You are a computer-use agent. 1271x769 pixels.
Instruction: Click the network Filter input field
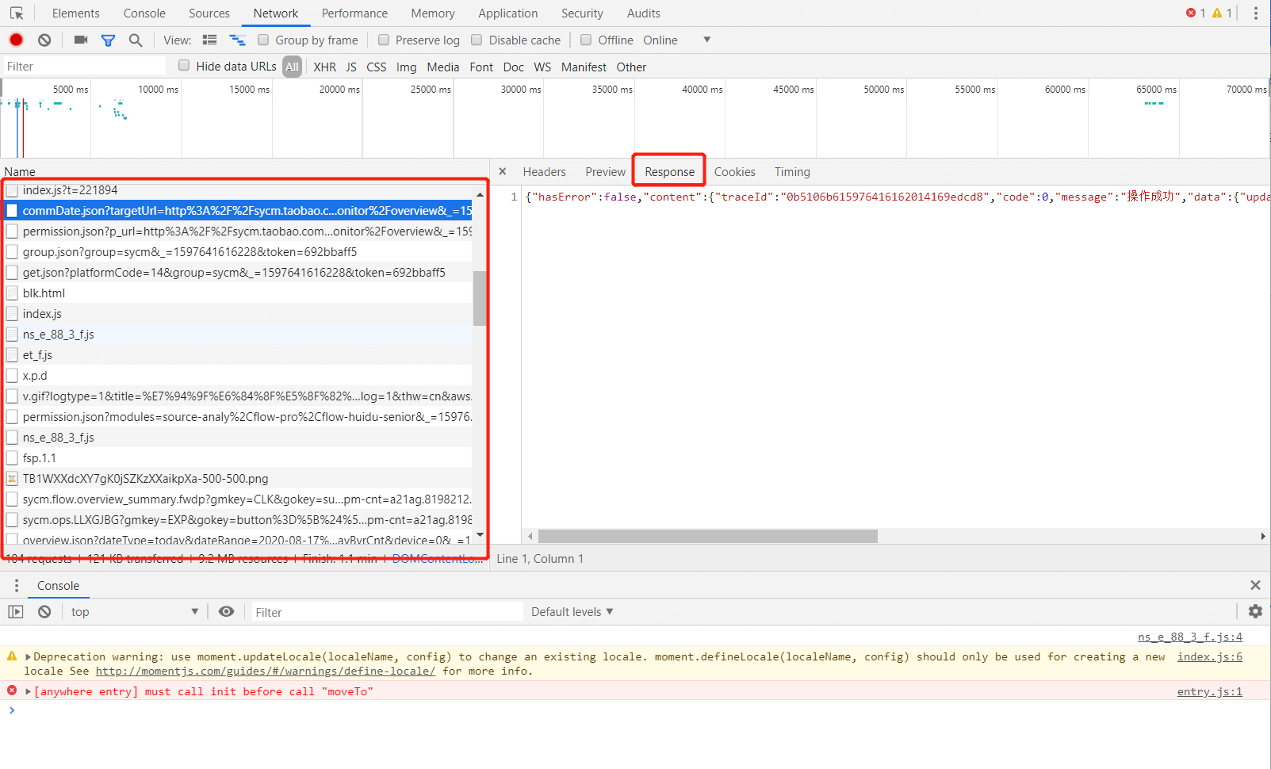click(84, 66)
